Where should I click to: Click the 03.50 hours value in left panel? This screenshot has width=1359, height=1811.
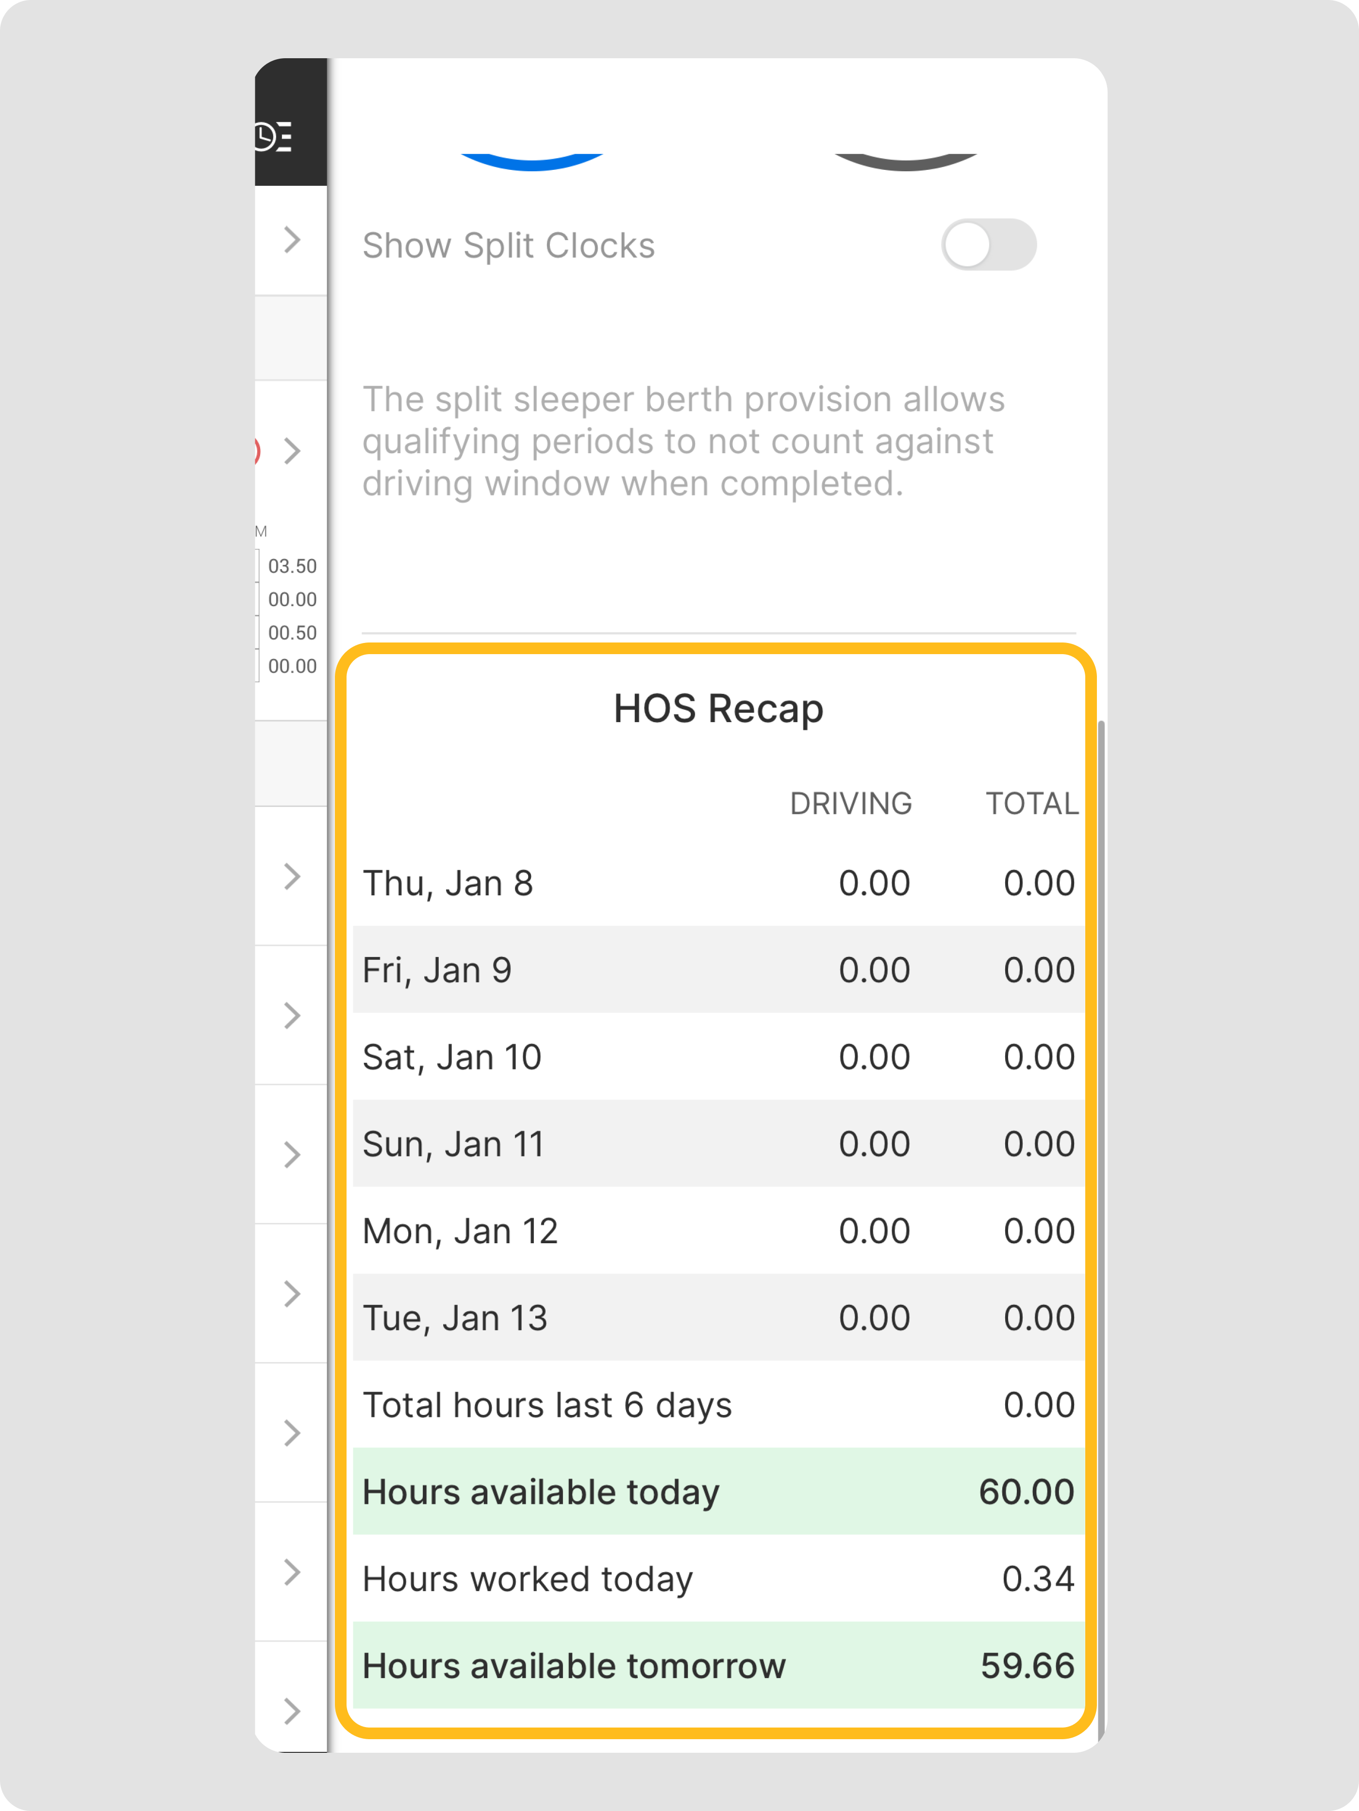292,567
